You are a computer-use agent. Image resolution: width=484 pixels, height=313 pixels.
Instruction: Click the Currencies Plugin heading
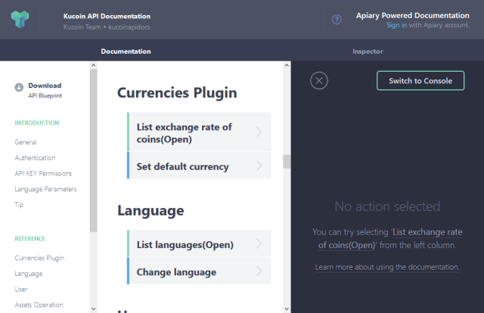[x=177, y=92]
